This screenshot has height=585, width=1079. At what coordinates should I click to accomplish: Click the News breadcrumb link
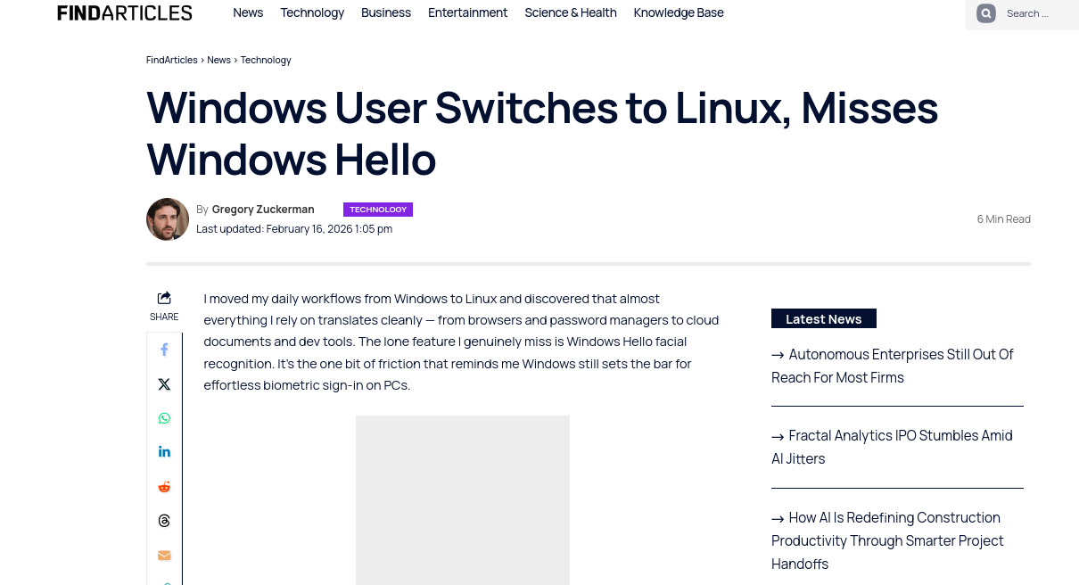[218, 60]
